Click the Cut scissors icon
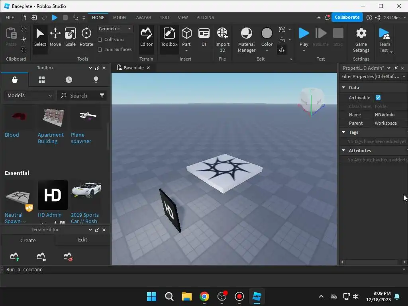The width and height of the screenshot is (408, 306). click(24, 39)
